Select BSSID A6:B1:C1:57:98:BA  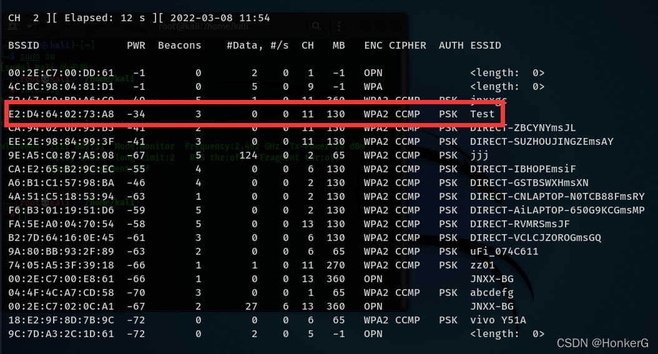click(x=61, y=183)
